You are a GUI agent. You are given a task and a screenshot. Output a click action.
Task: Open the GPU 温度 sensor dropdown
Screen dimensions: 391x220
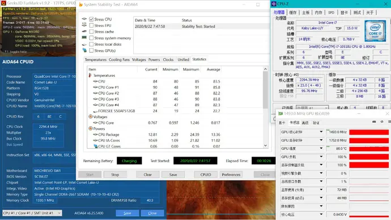point(321,148)
